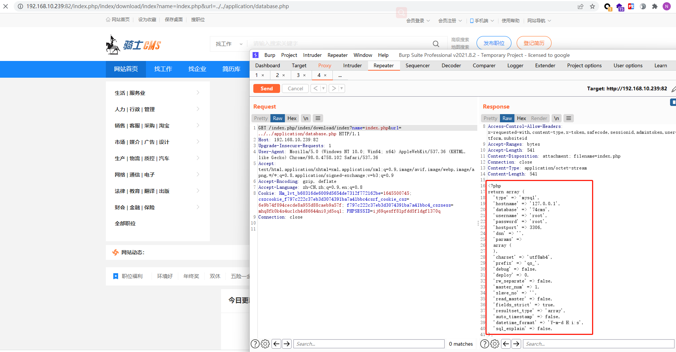Click the Send button in Repeater

pos(266,88)
